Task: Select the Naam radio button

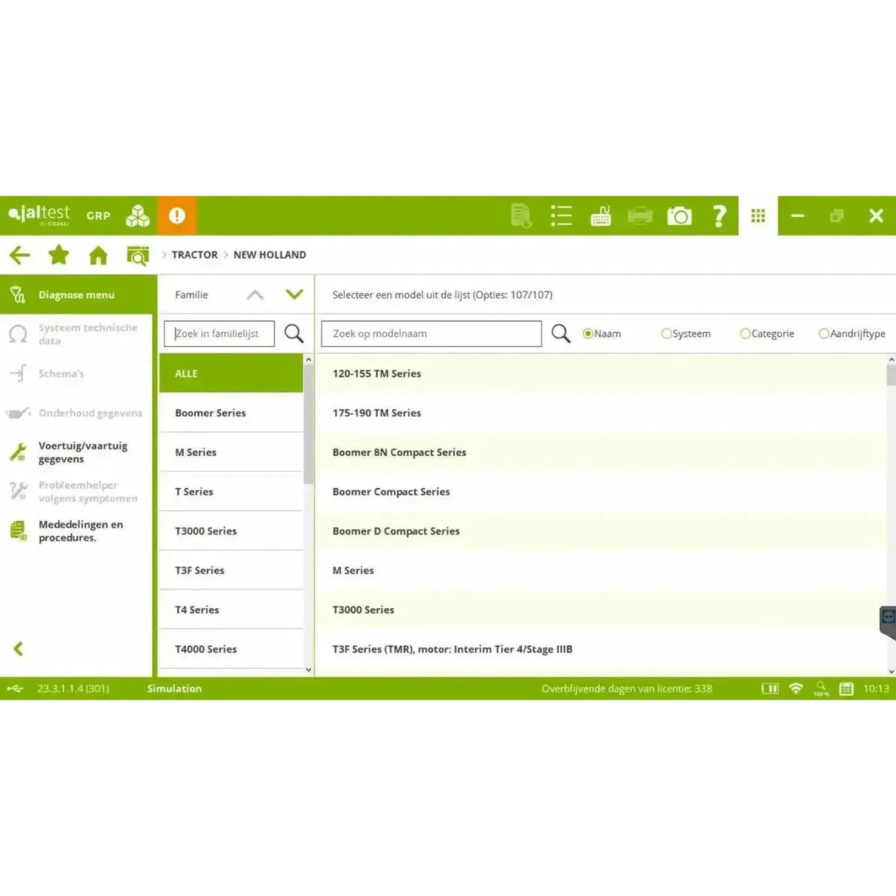Action: 588,334
